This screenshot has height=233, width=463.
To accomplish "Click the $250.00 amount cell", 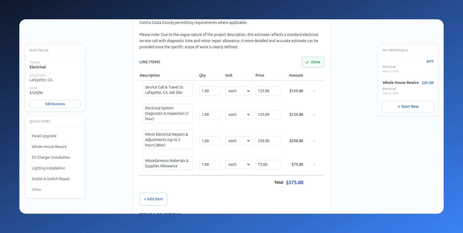I will [x=296, y=141].
